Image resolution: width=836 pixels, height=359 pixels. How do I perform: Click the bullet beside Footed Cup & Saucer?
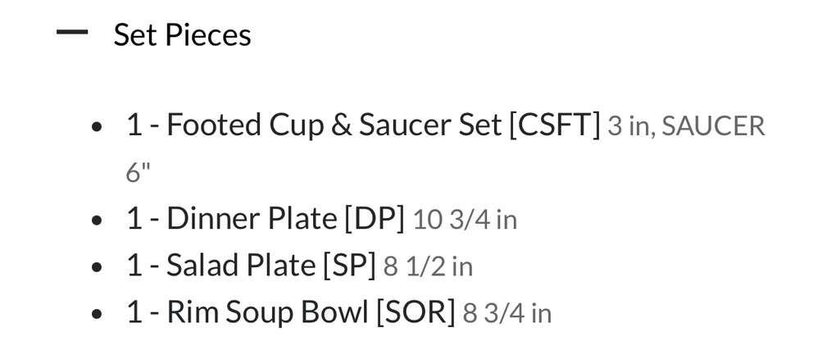98,128
